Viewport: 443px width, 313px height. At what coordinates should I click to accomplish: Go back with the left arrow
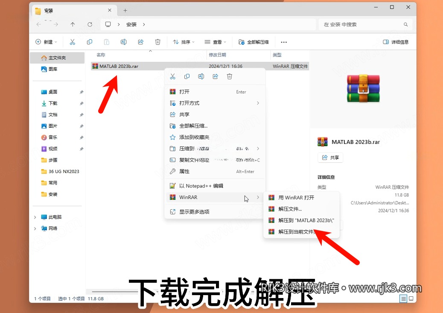tap(39, 25)
